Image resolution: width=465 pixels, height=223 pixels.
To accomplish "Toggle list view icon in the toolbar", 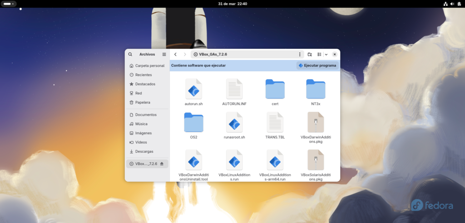I will (x=319, y=54).
